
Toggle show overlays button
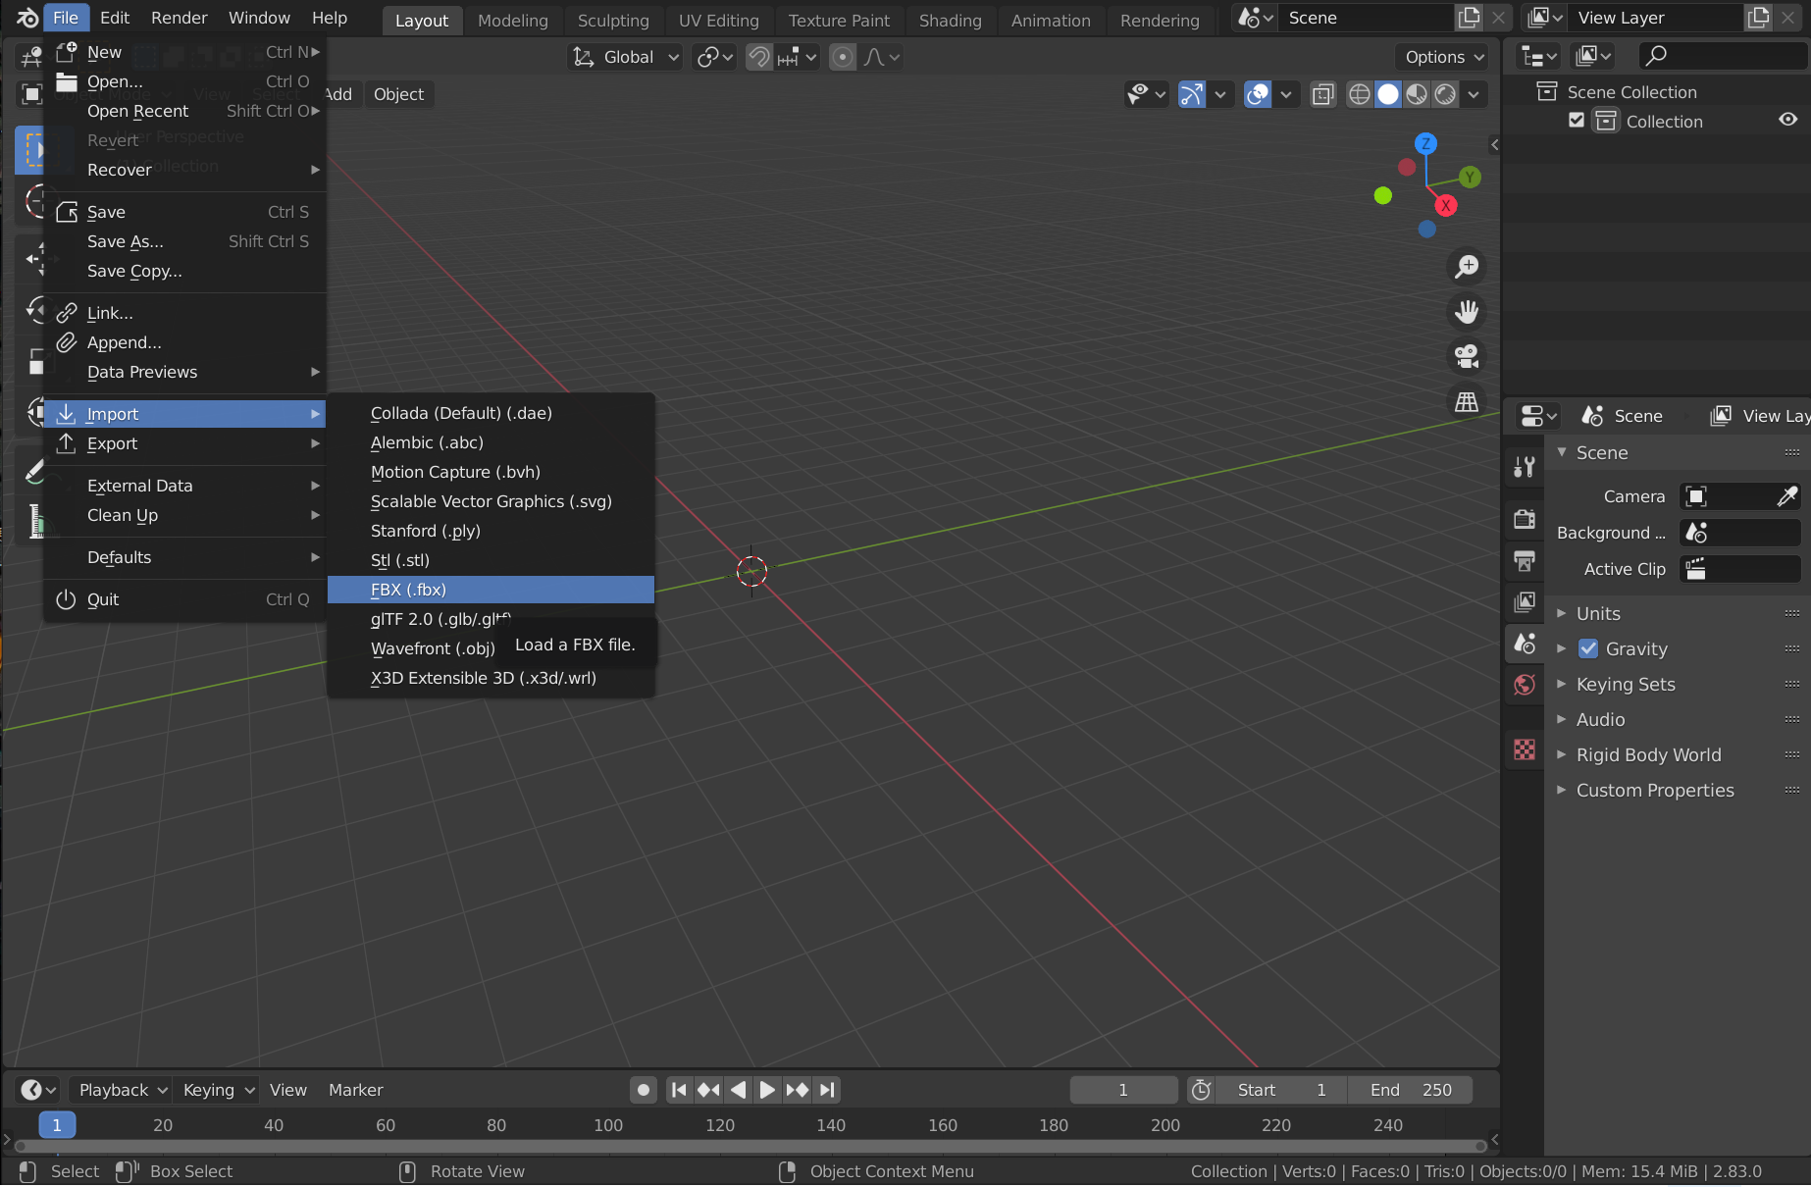click(1258, 94)
